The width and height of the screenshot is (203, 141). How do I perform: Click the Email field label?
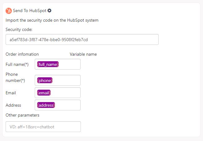(11, 93)
